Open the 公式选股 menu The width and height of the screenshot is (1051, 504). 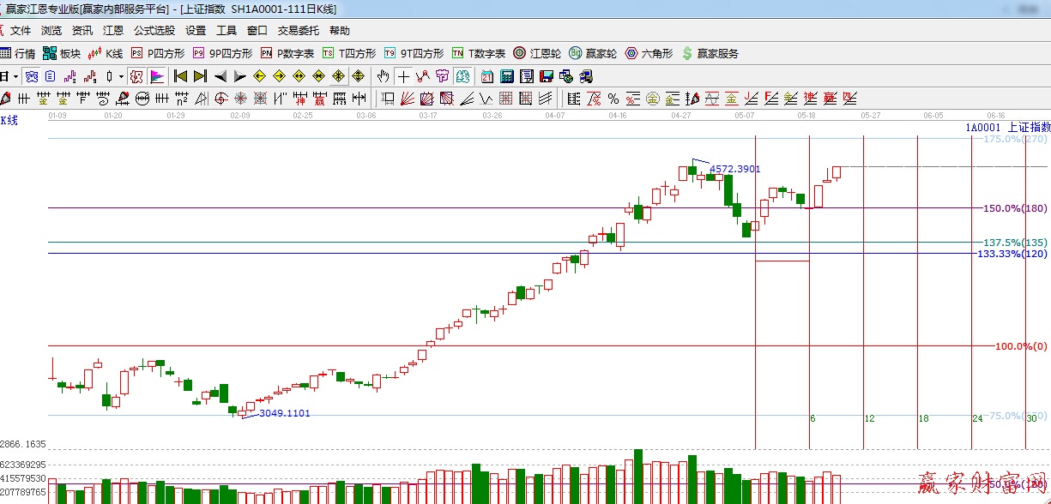pos(154,31)
